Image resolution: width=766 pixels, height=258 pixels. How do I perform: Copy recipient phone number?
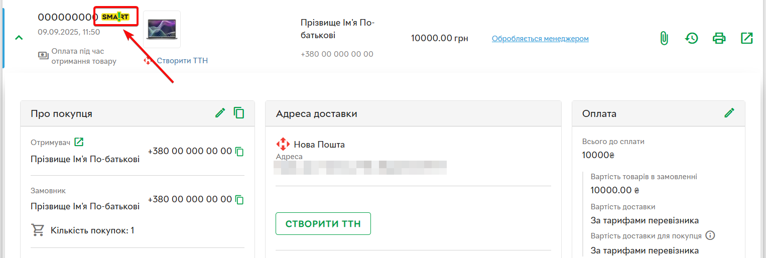pyautogui.click(x=240, y=152)
